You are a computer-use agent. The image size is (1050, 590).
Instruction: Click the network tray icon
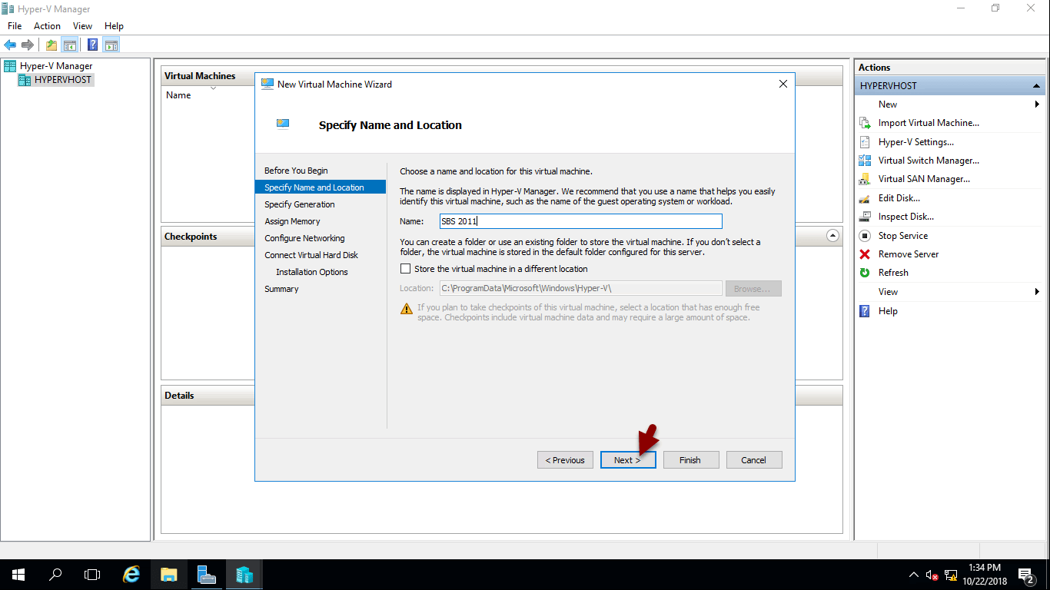tap(951, 575)
